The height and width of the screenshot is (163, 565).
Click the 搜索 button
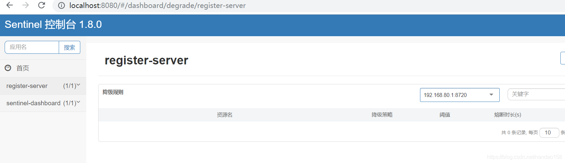tap(70, 47)
